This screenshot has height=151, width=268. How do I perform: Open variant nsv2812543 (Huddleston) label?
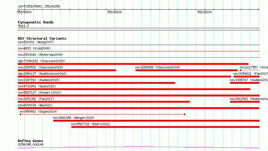pos(249,99)
